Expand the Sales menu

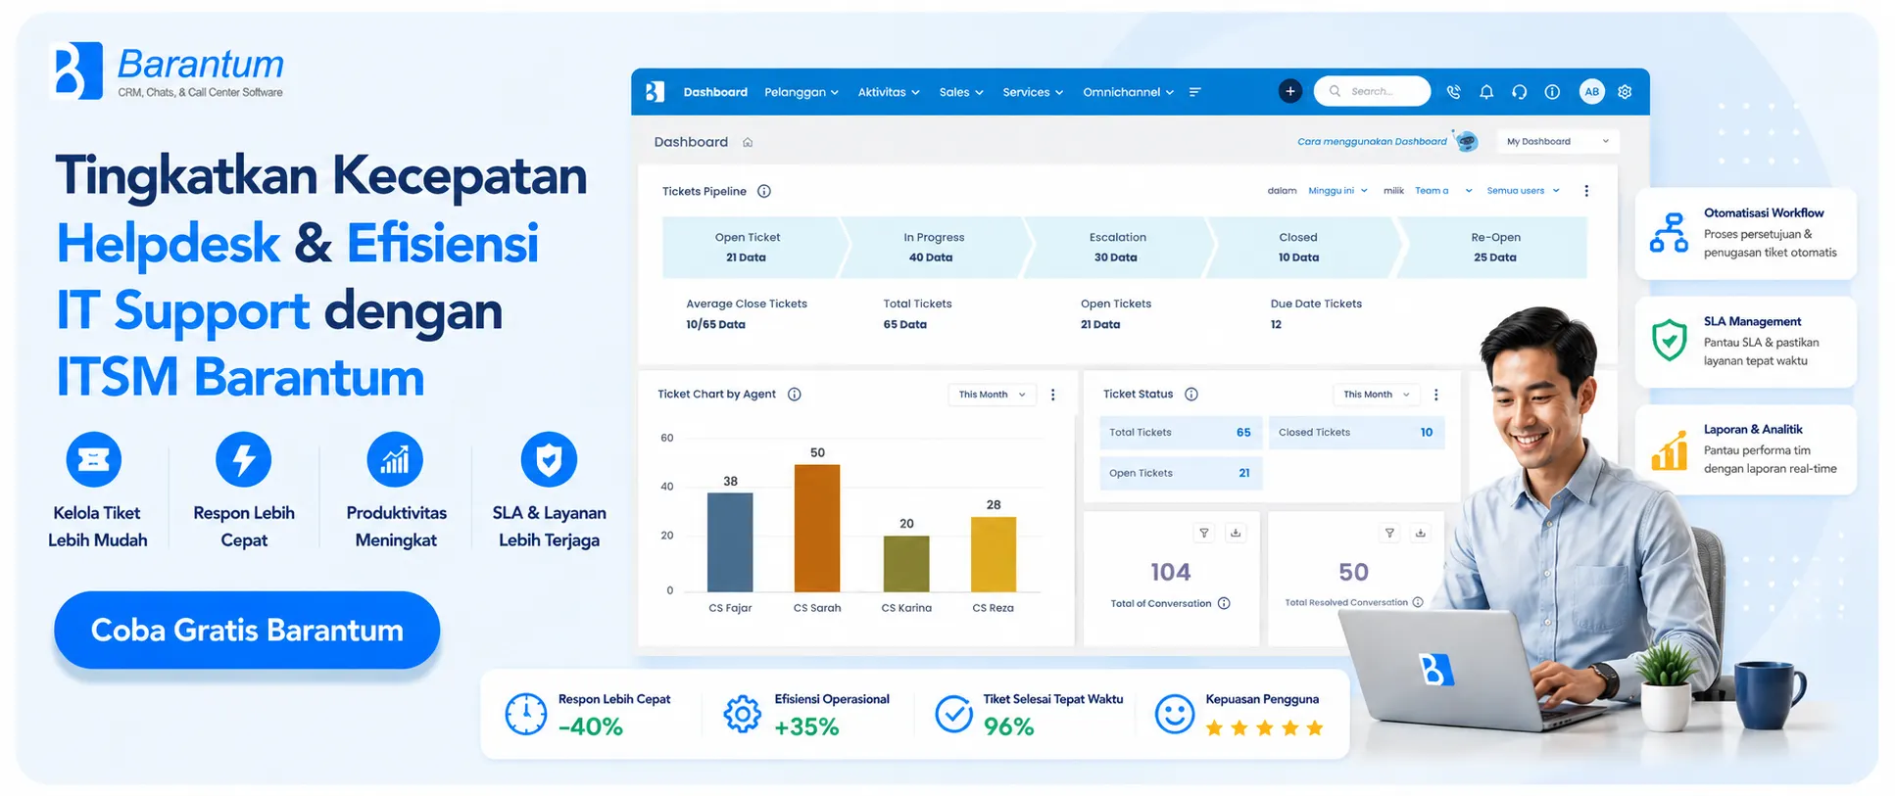click(961, 92)
